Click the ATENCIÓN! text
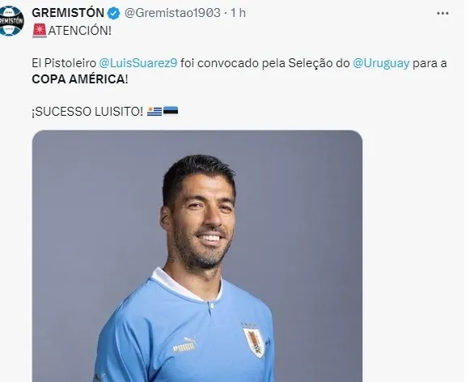 tap(80, 31)
